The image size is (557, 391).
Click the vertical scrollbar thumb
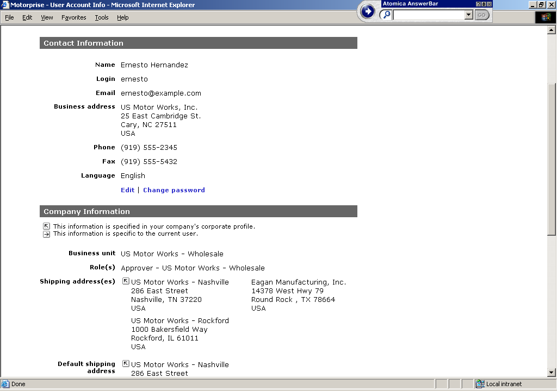point(552,159)
